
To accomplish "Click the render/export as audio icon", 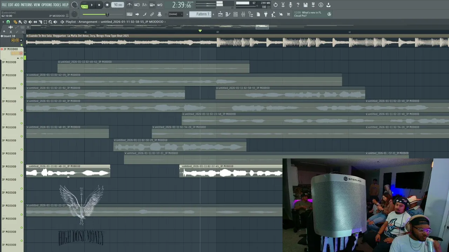I will click(x=313, y=5).
